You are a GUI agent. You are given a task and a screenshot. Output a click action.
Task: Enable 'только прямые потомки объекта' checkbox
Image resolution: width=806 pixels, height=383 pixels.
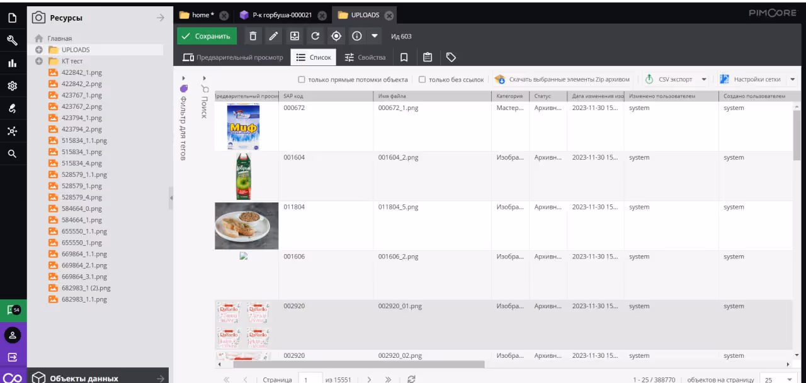point(302,80)
